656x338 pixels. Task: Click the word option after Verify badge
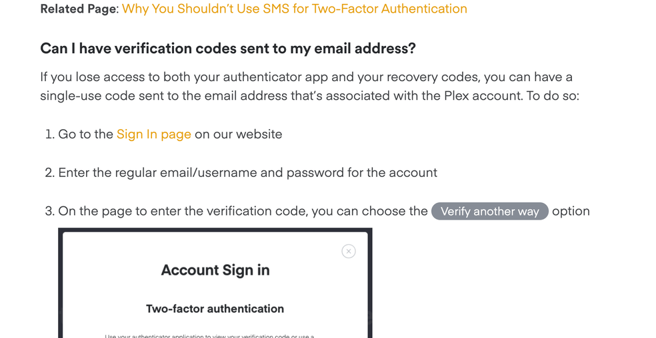tap(571, 211)
